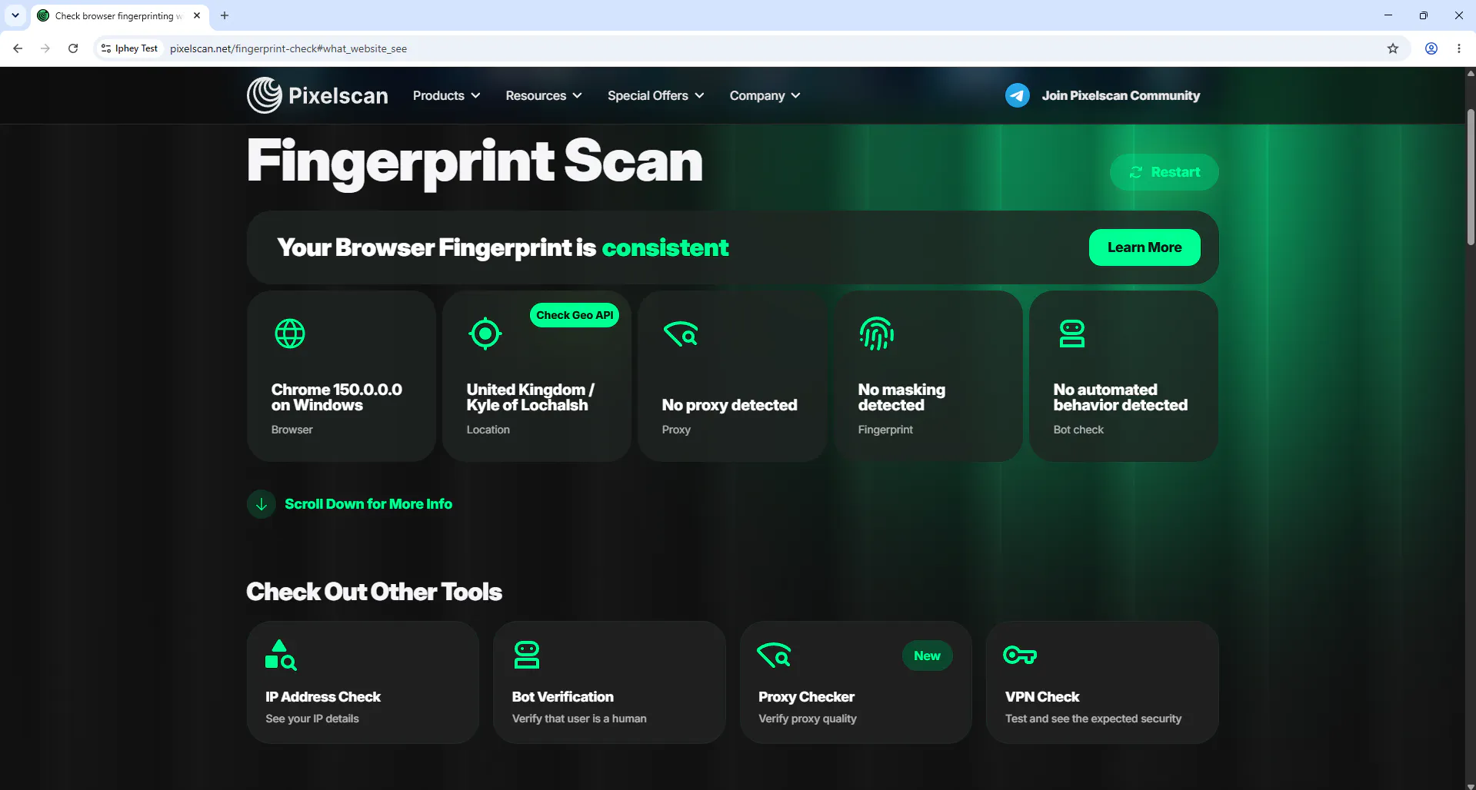The width and height of the screenshot is (1476, 790).
Task: Click the green word consistent
Action: pos(665,247)
